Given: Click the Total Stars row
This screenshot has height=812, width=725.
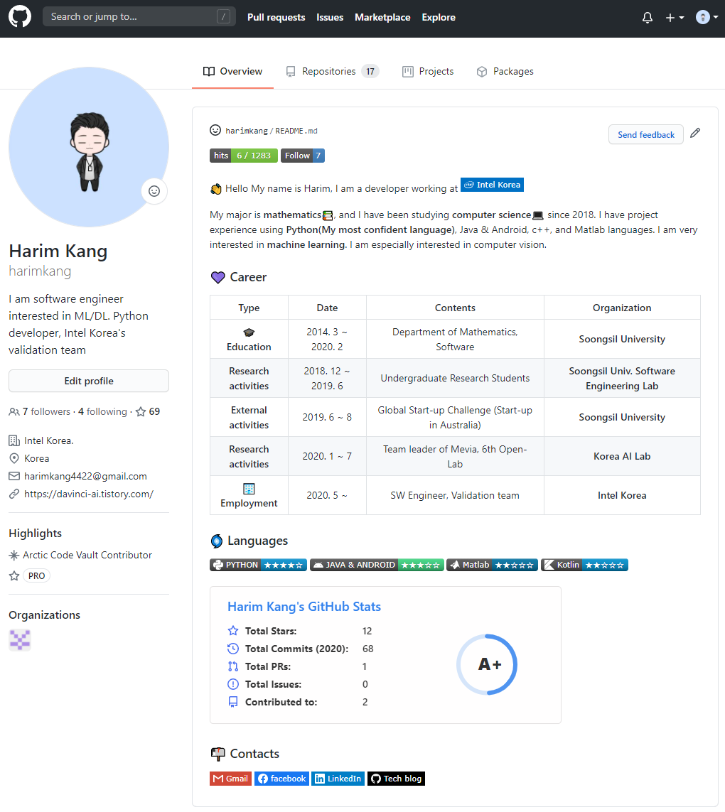Looking at the screenshot, I should coord(300,631).
